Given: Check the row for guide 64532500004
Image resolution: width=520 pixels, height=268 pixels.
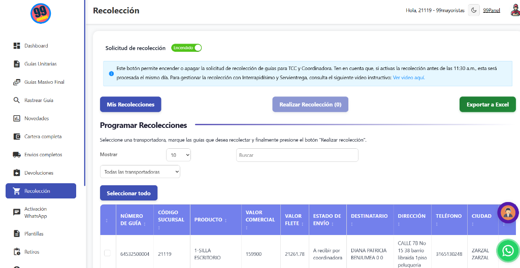Looking at the screenshot, I should coord(108,253).
